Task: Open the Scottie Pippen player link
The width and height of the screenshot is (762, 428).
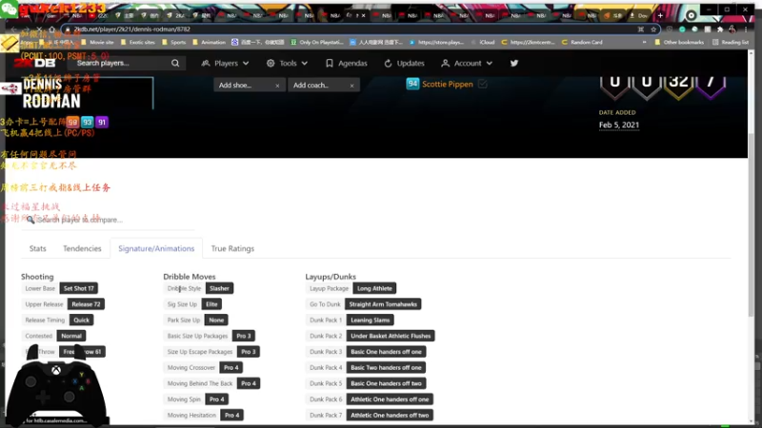Action: pos(447,84)
